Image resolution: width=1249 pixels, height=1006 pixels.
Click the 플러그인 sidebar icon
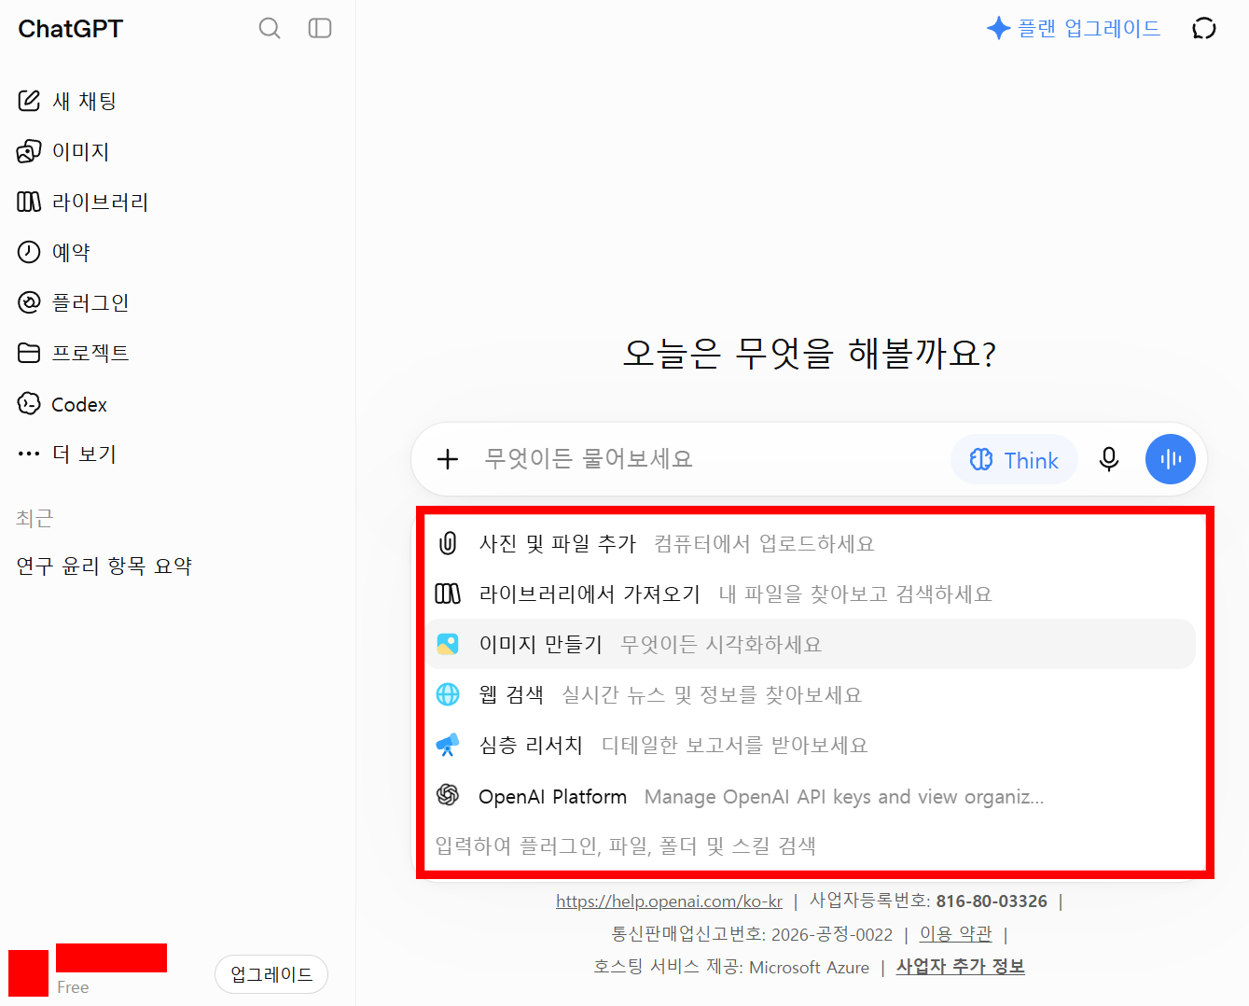pos(29,302)
